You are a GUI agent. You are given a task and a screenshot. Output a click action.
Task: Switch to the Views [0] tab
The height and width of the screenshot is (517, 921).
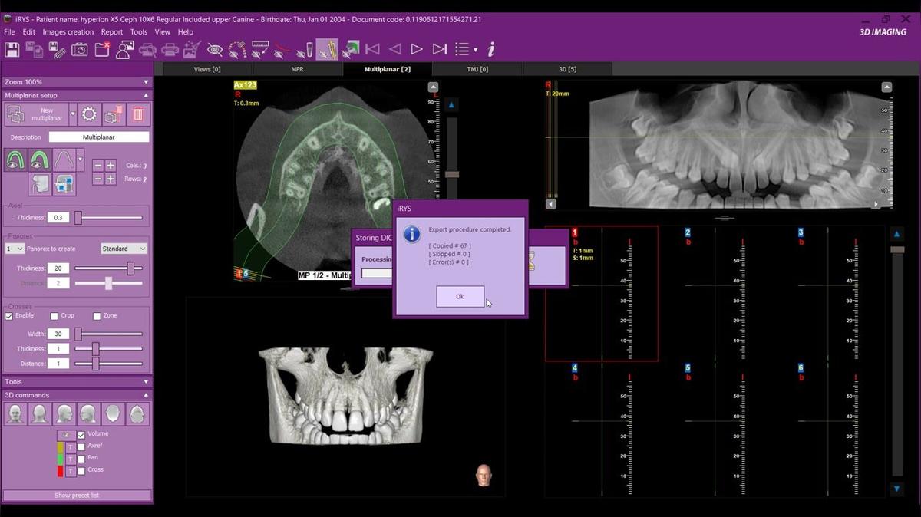(207, 69)
